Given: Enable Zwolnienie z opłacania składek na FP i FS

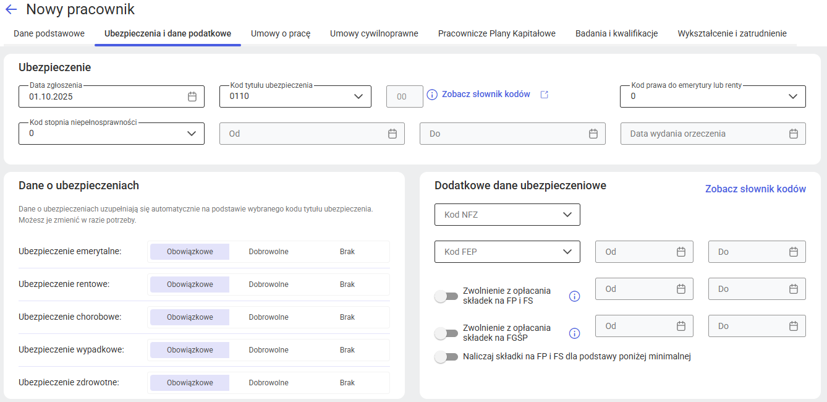Looking at the screenshot, I should (x=446, y=297).
